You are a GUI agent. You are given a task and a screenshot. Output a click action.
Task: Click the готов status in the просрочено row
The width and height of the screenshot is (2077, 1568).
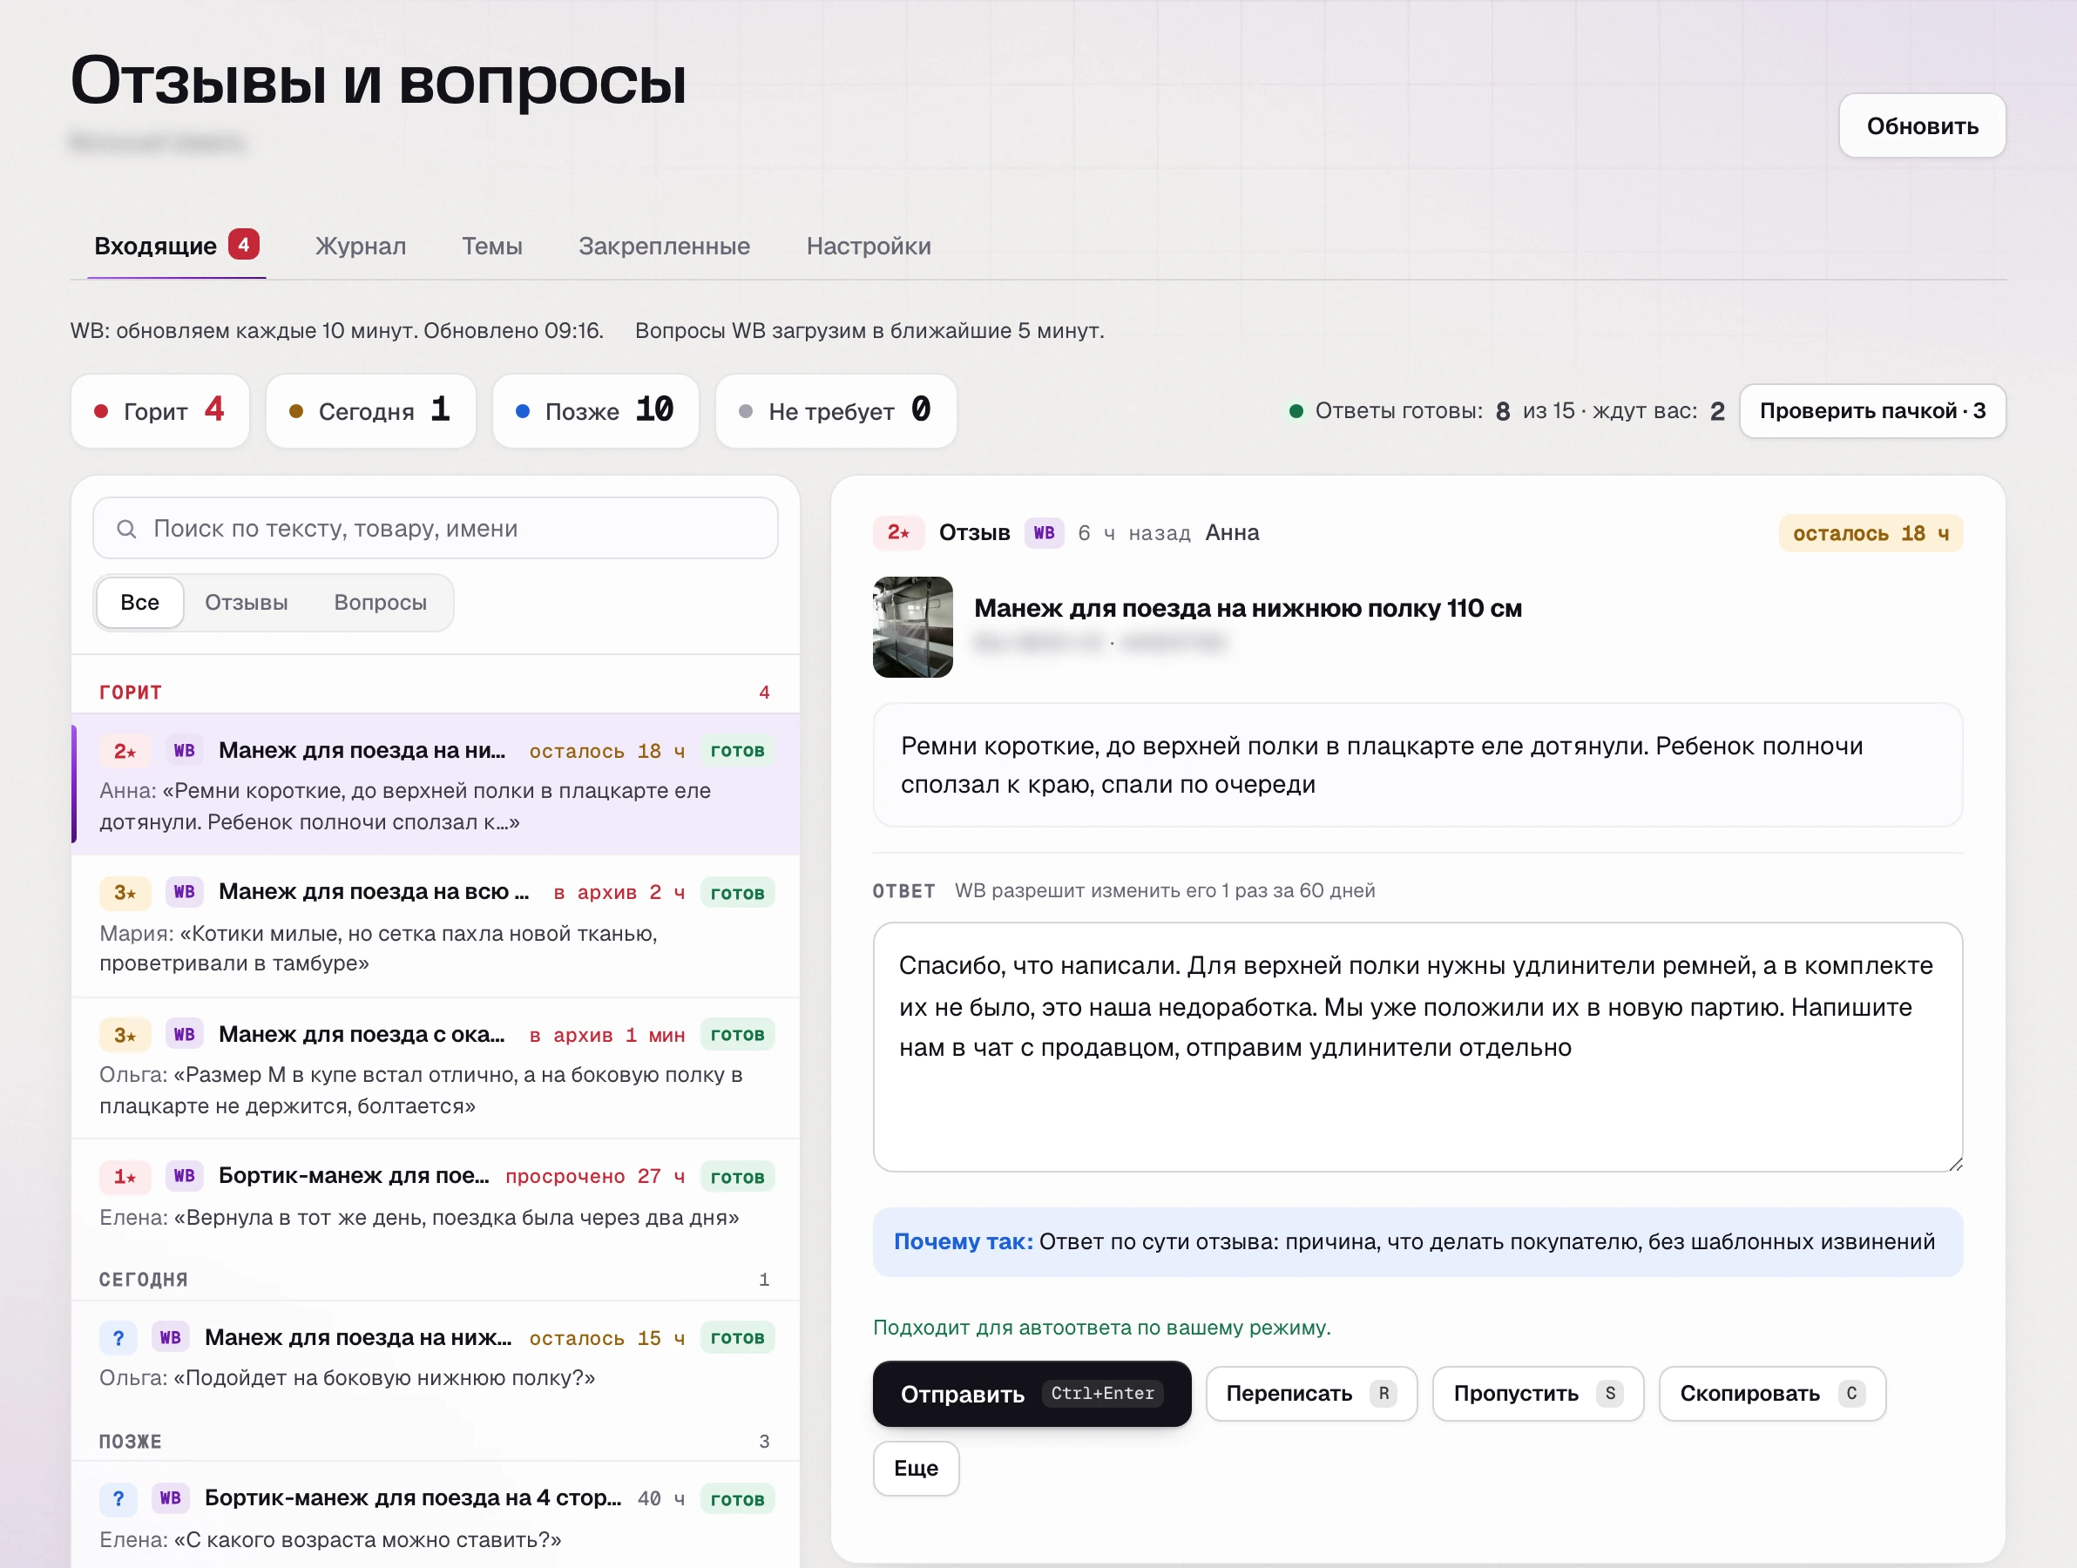click(x=737, y=1177)
